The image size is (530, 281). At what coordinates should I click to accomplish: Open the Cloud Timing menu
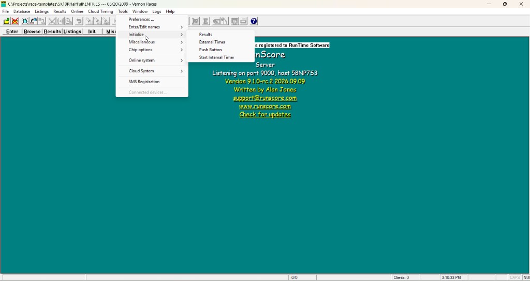point(100,11)
